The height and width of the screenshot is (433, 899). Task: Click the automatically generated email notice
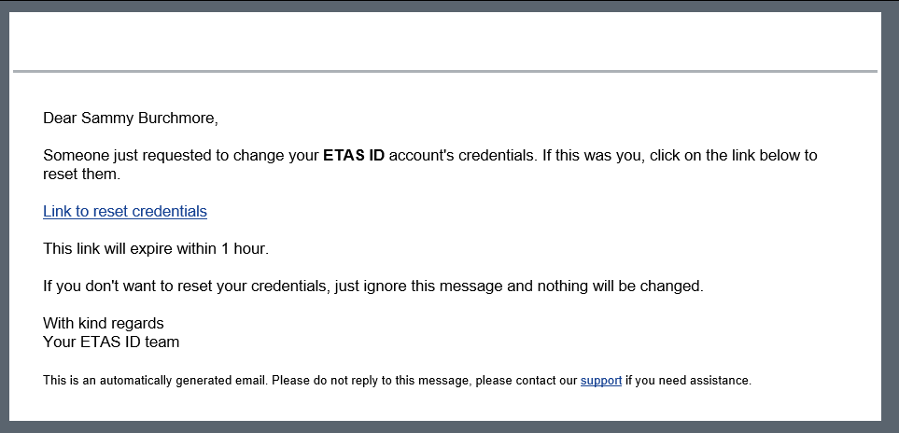coord(397,381)
